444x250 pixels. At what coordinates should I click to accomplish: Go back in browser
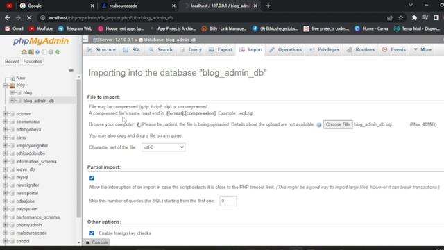pyautogui.click(x=8, y=18)
